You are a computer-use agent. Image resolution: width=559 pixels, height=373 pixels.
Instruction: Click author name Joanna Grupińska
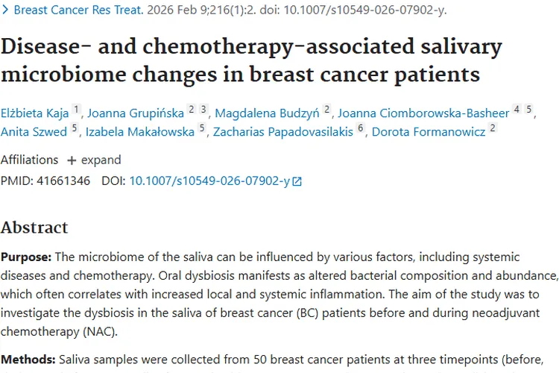click(135, 113)
